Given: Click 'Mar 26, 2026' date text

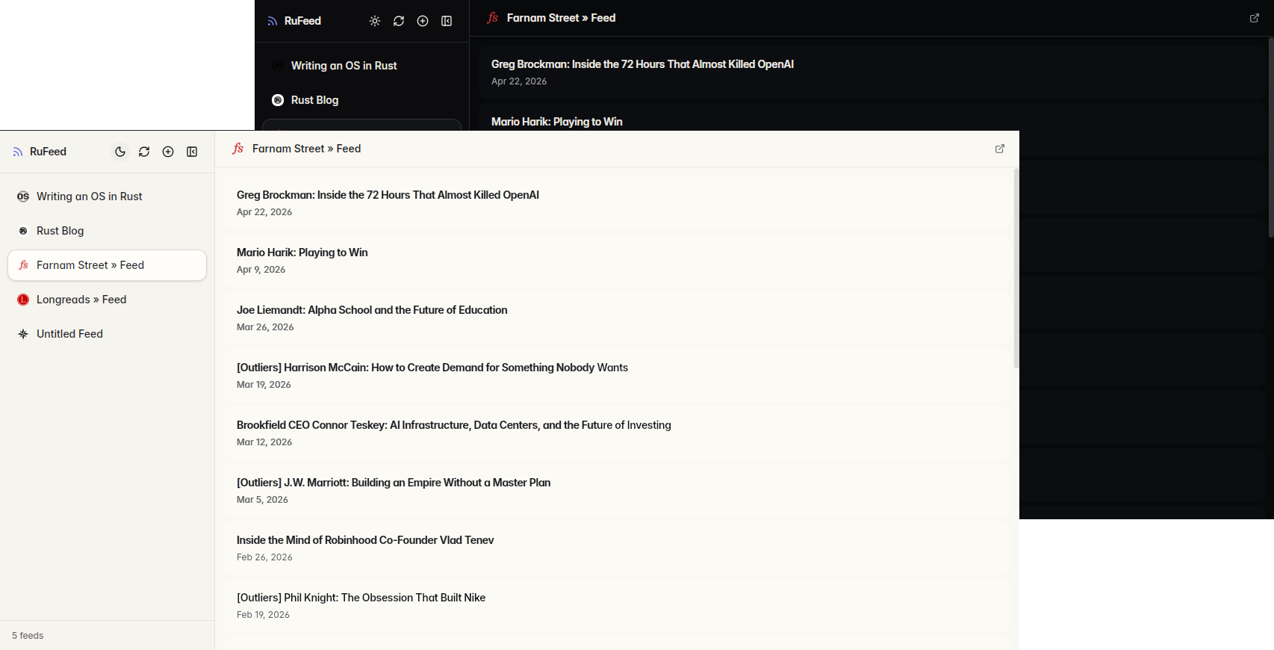Looking at the screenshot, I should (265, 327).
